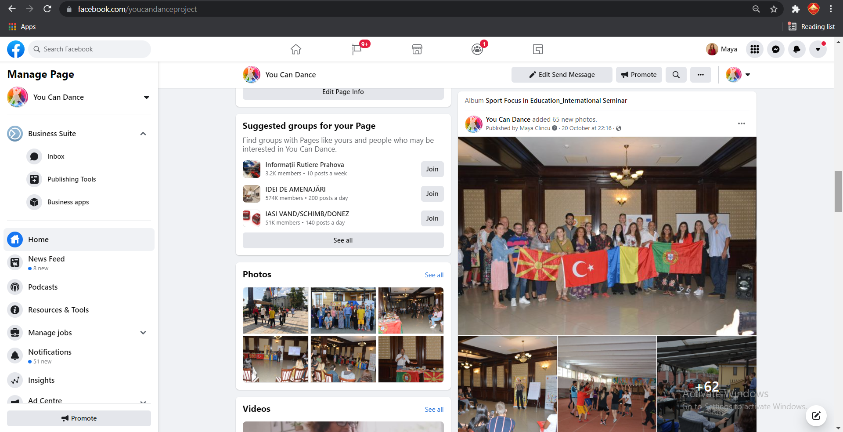Open album photo of people dancing in hall
Viewport: 843px width, 432px height.
click(x=607, y=385)
